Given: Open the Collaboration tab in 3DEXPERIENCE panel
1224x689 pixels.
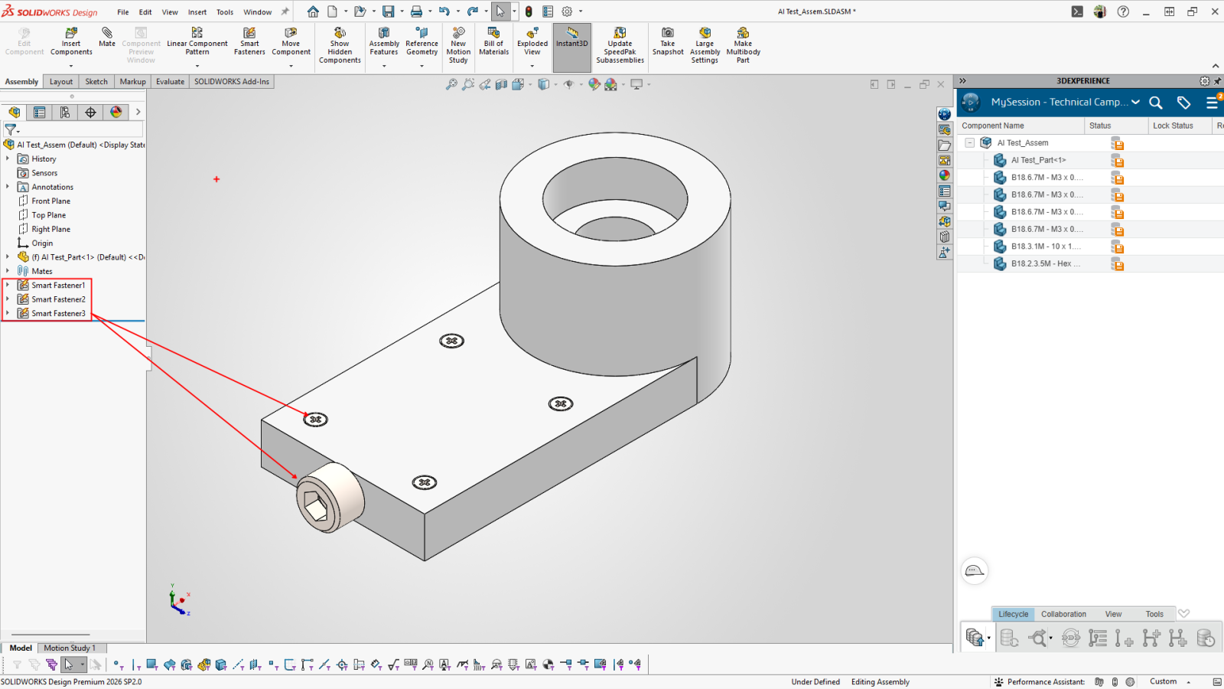Looking at the screenshot, I should pyautogui.click(x=1063, y=614).
